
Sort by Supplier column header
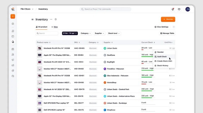tap(108, 42)
